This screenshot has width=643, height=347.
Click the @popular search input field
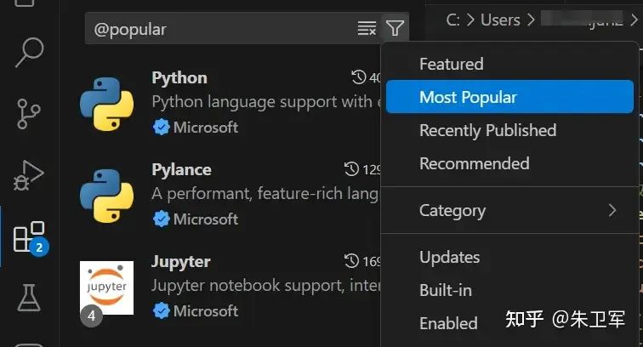[221, 29]
